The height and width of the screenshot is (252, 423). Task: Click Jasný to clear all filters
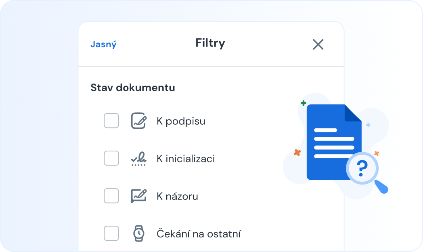click(103, 45)
